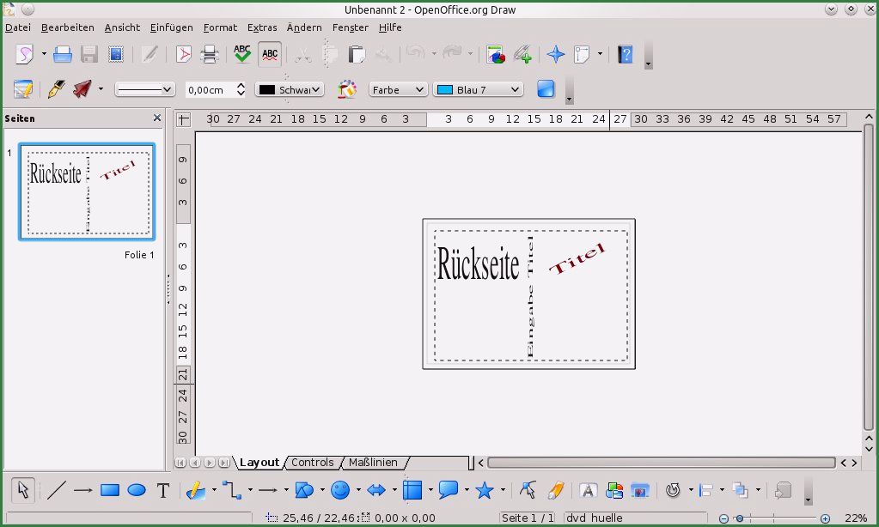
Task: Toggle the Shadow button
Action: pos(546,89)
